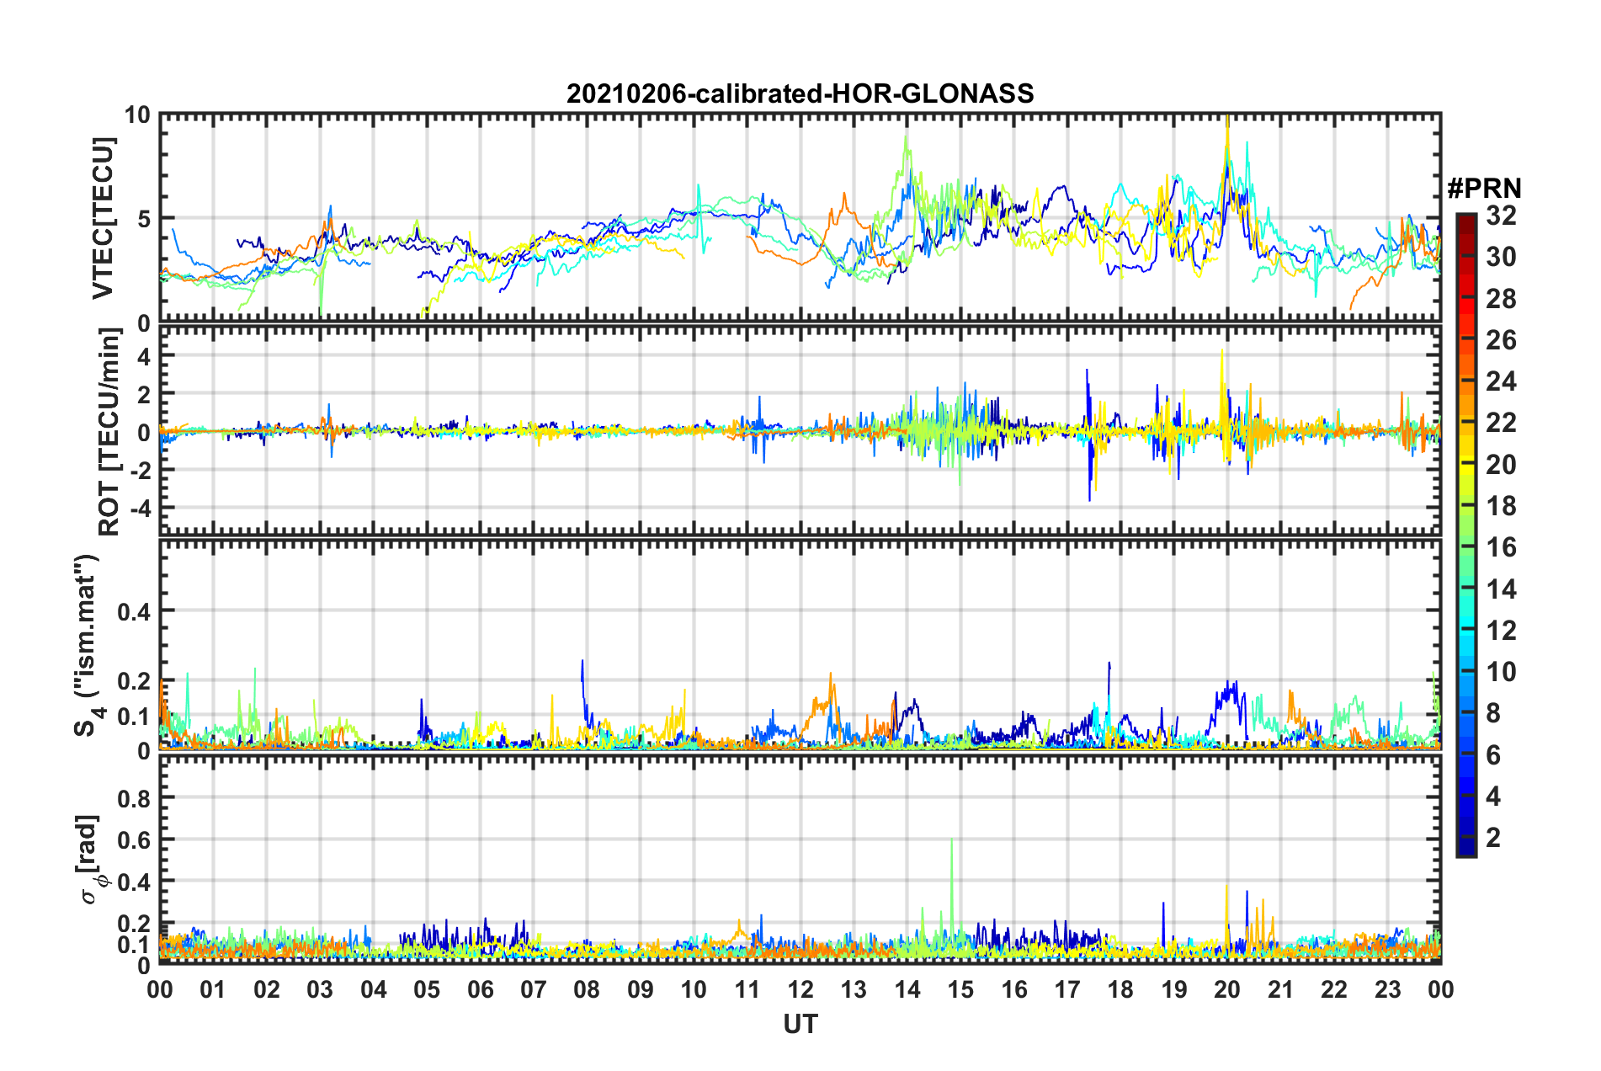Select the x-axis hour label 03
This screenshot has width=1601, height=1071.
(x=320, y=989)
